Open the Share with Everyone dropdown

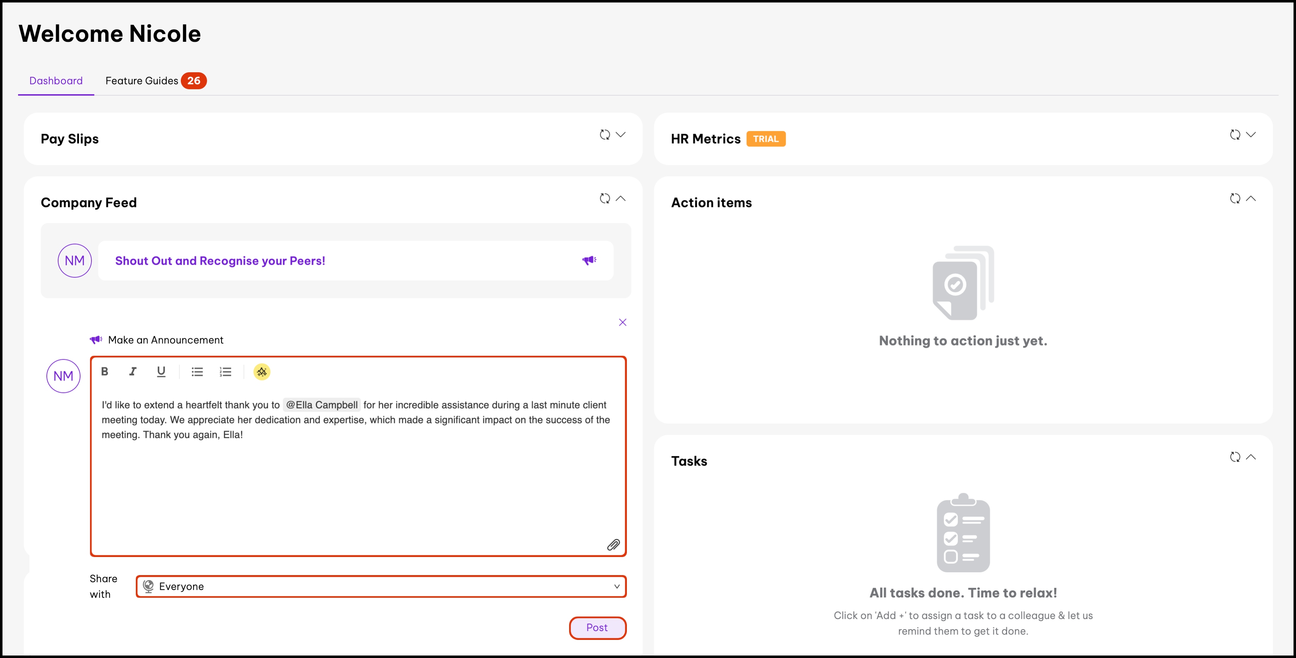tap(381, 587)
